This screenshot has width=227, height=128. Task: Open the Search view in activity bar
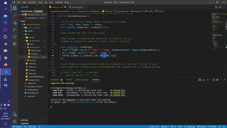[x=15, y=15]
